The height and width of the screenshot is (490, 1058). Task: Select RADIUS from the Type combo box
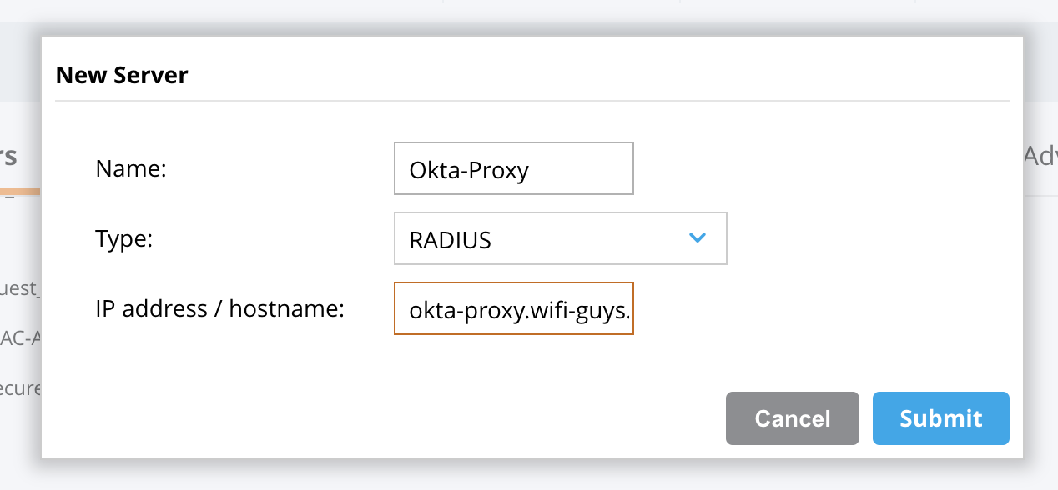coord(559,238)
